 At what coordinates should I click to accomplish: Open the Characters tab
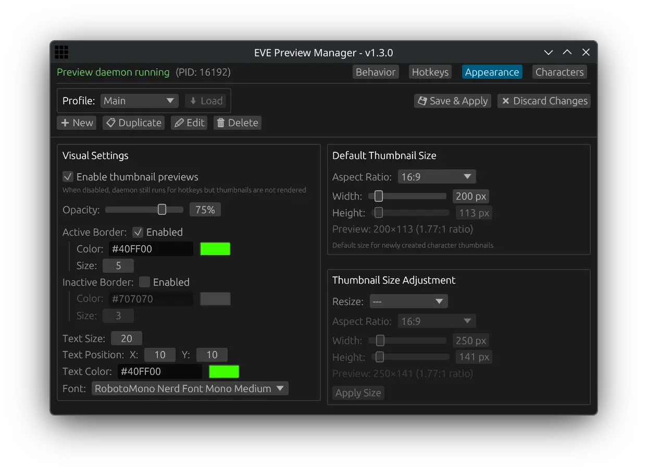[x=559, y=72]
